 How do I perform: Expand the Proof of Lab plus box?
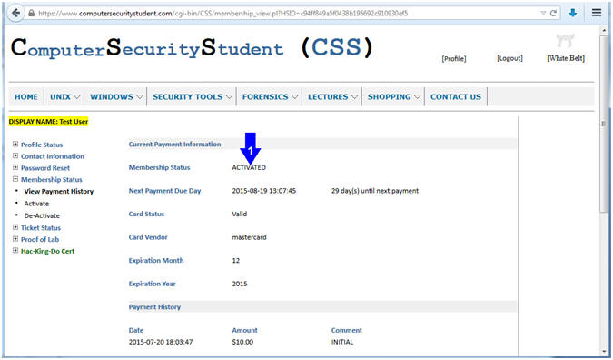click(x=15, y=239)
